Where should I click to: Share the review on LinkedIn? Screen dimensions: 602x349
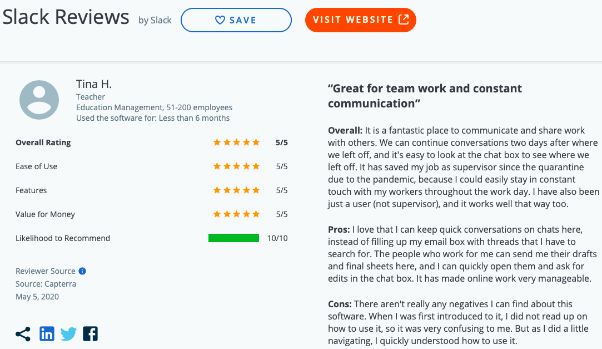tap(47, 334)
